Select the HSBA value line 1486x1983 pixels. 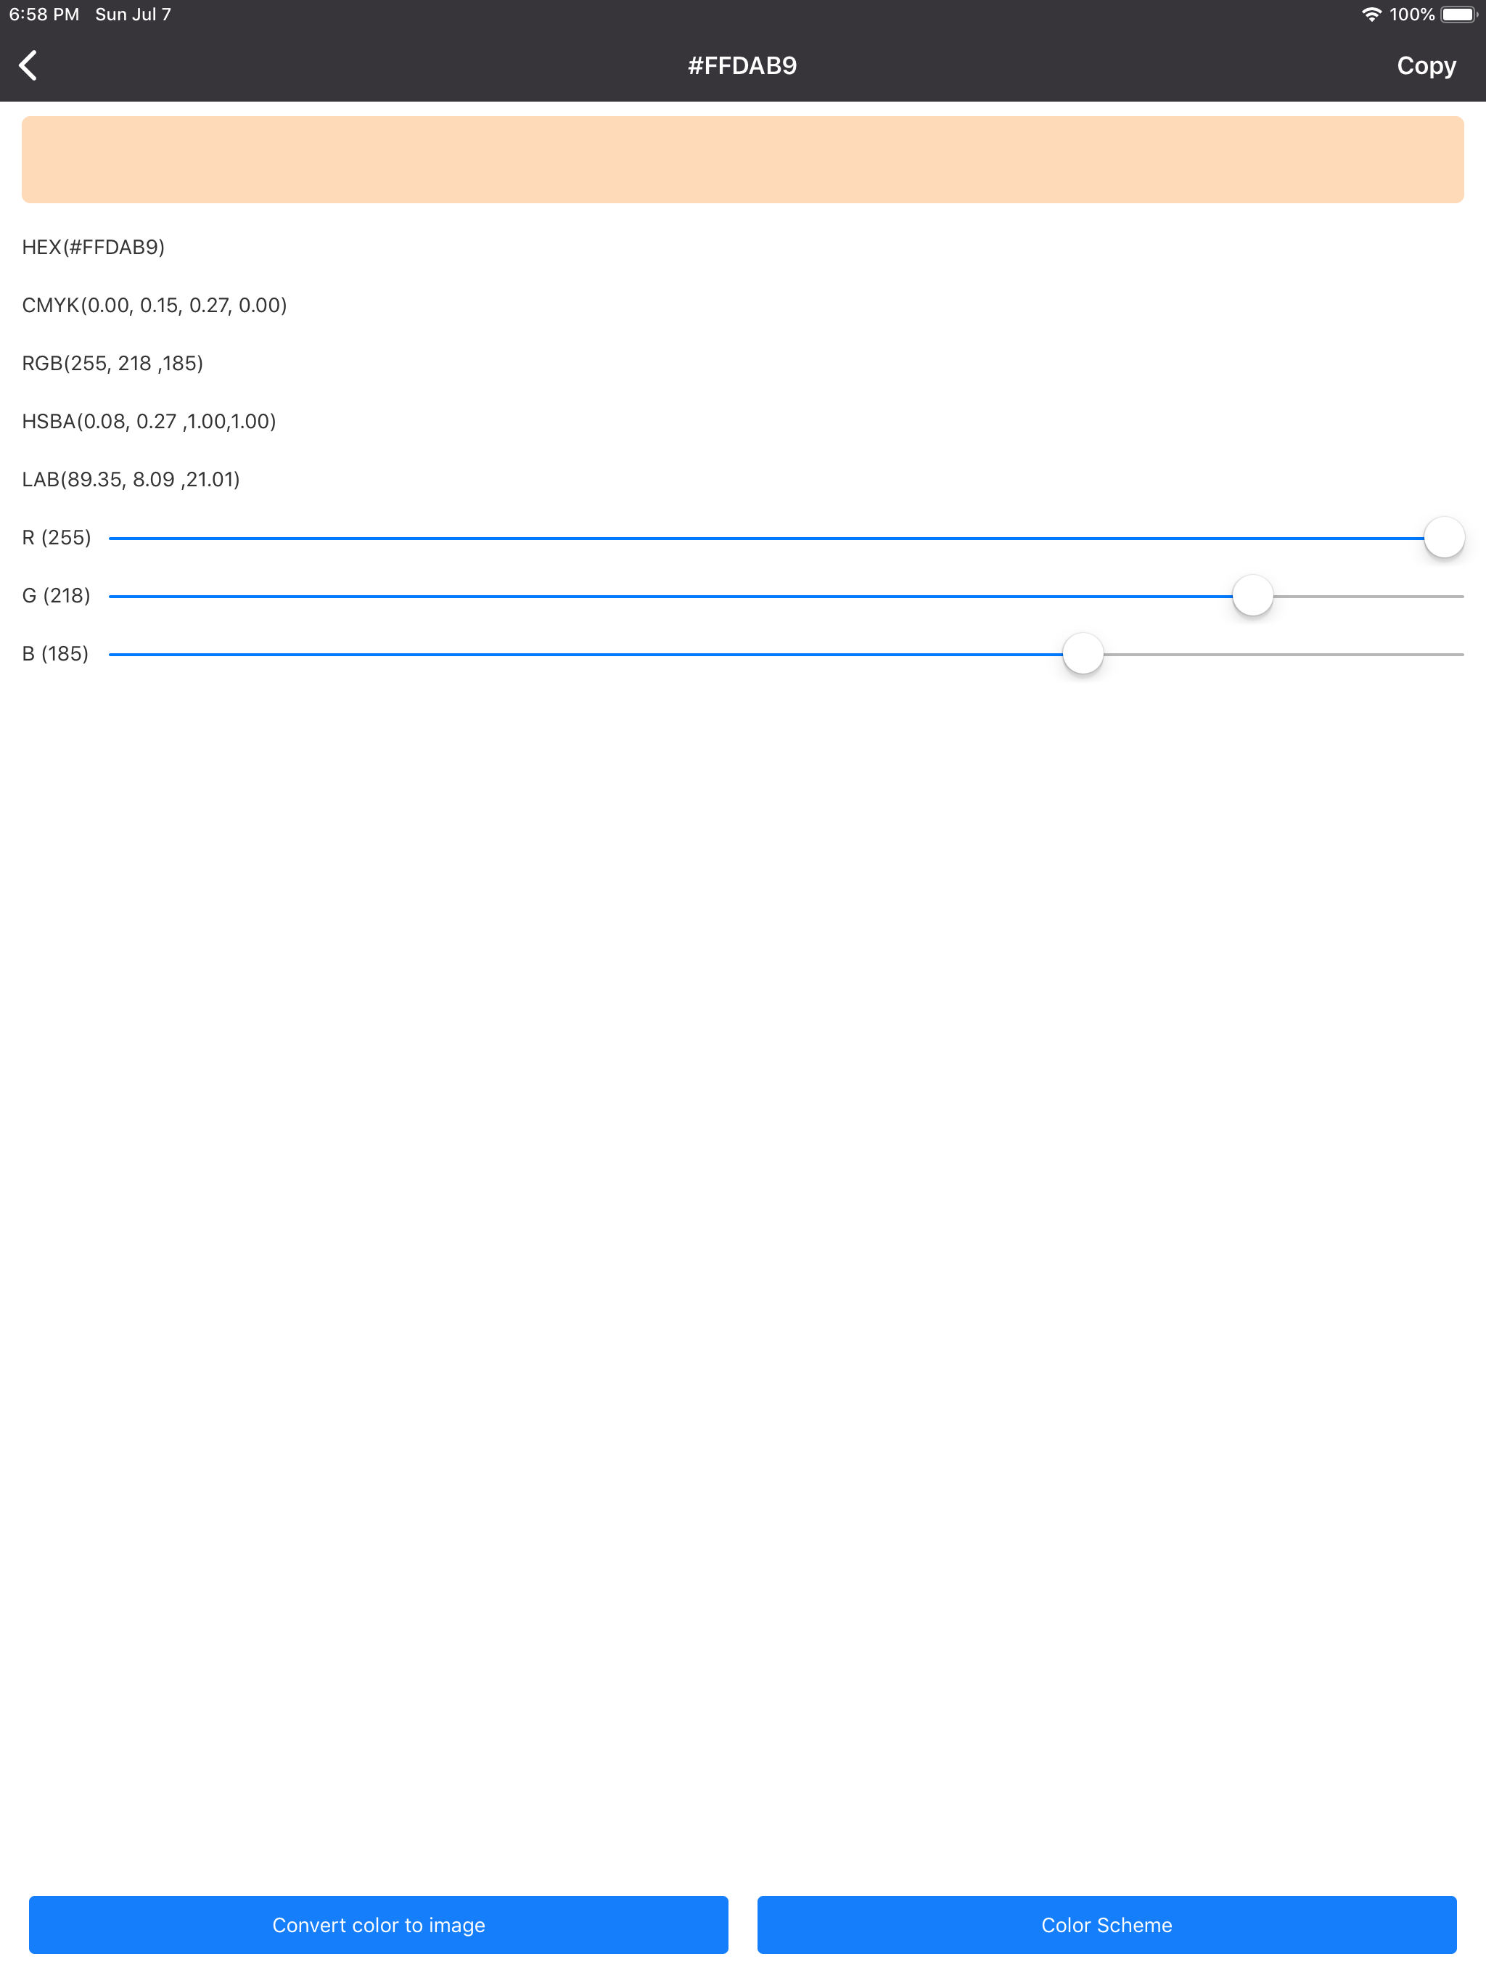click(149, 421)
